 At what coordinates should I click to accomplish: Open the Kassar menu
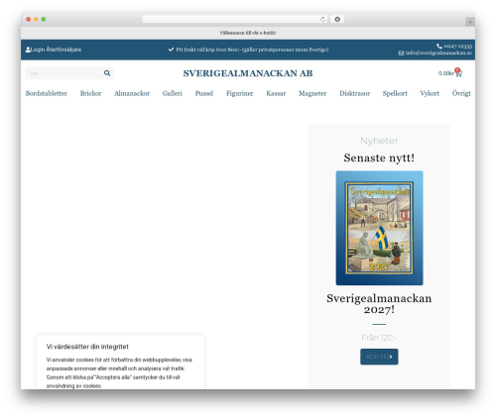click(x=276, y=93)
